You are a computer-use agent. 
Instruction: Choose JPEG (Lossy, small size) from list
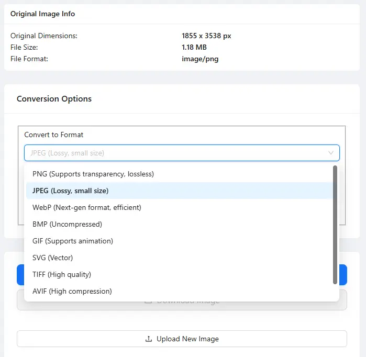coord(71,191)
